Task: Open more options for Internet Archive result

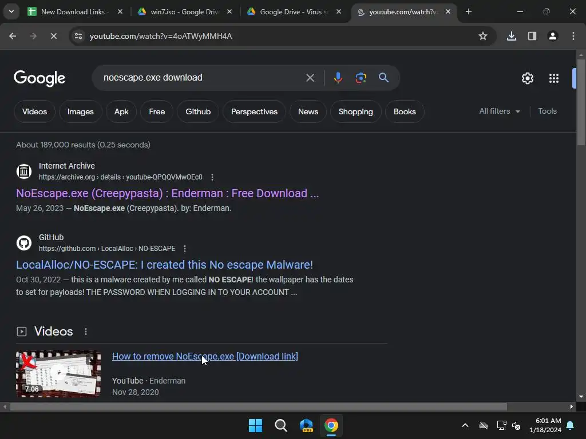Action: pyautogui.click(x=212, y=177)
